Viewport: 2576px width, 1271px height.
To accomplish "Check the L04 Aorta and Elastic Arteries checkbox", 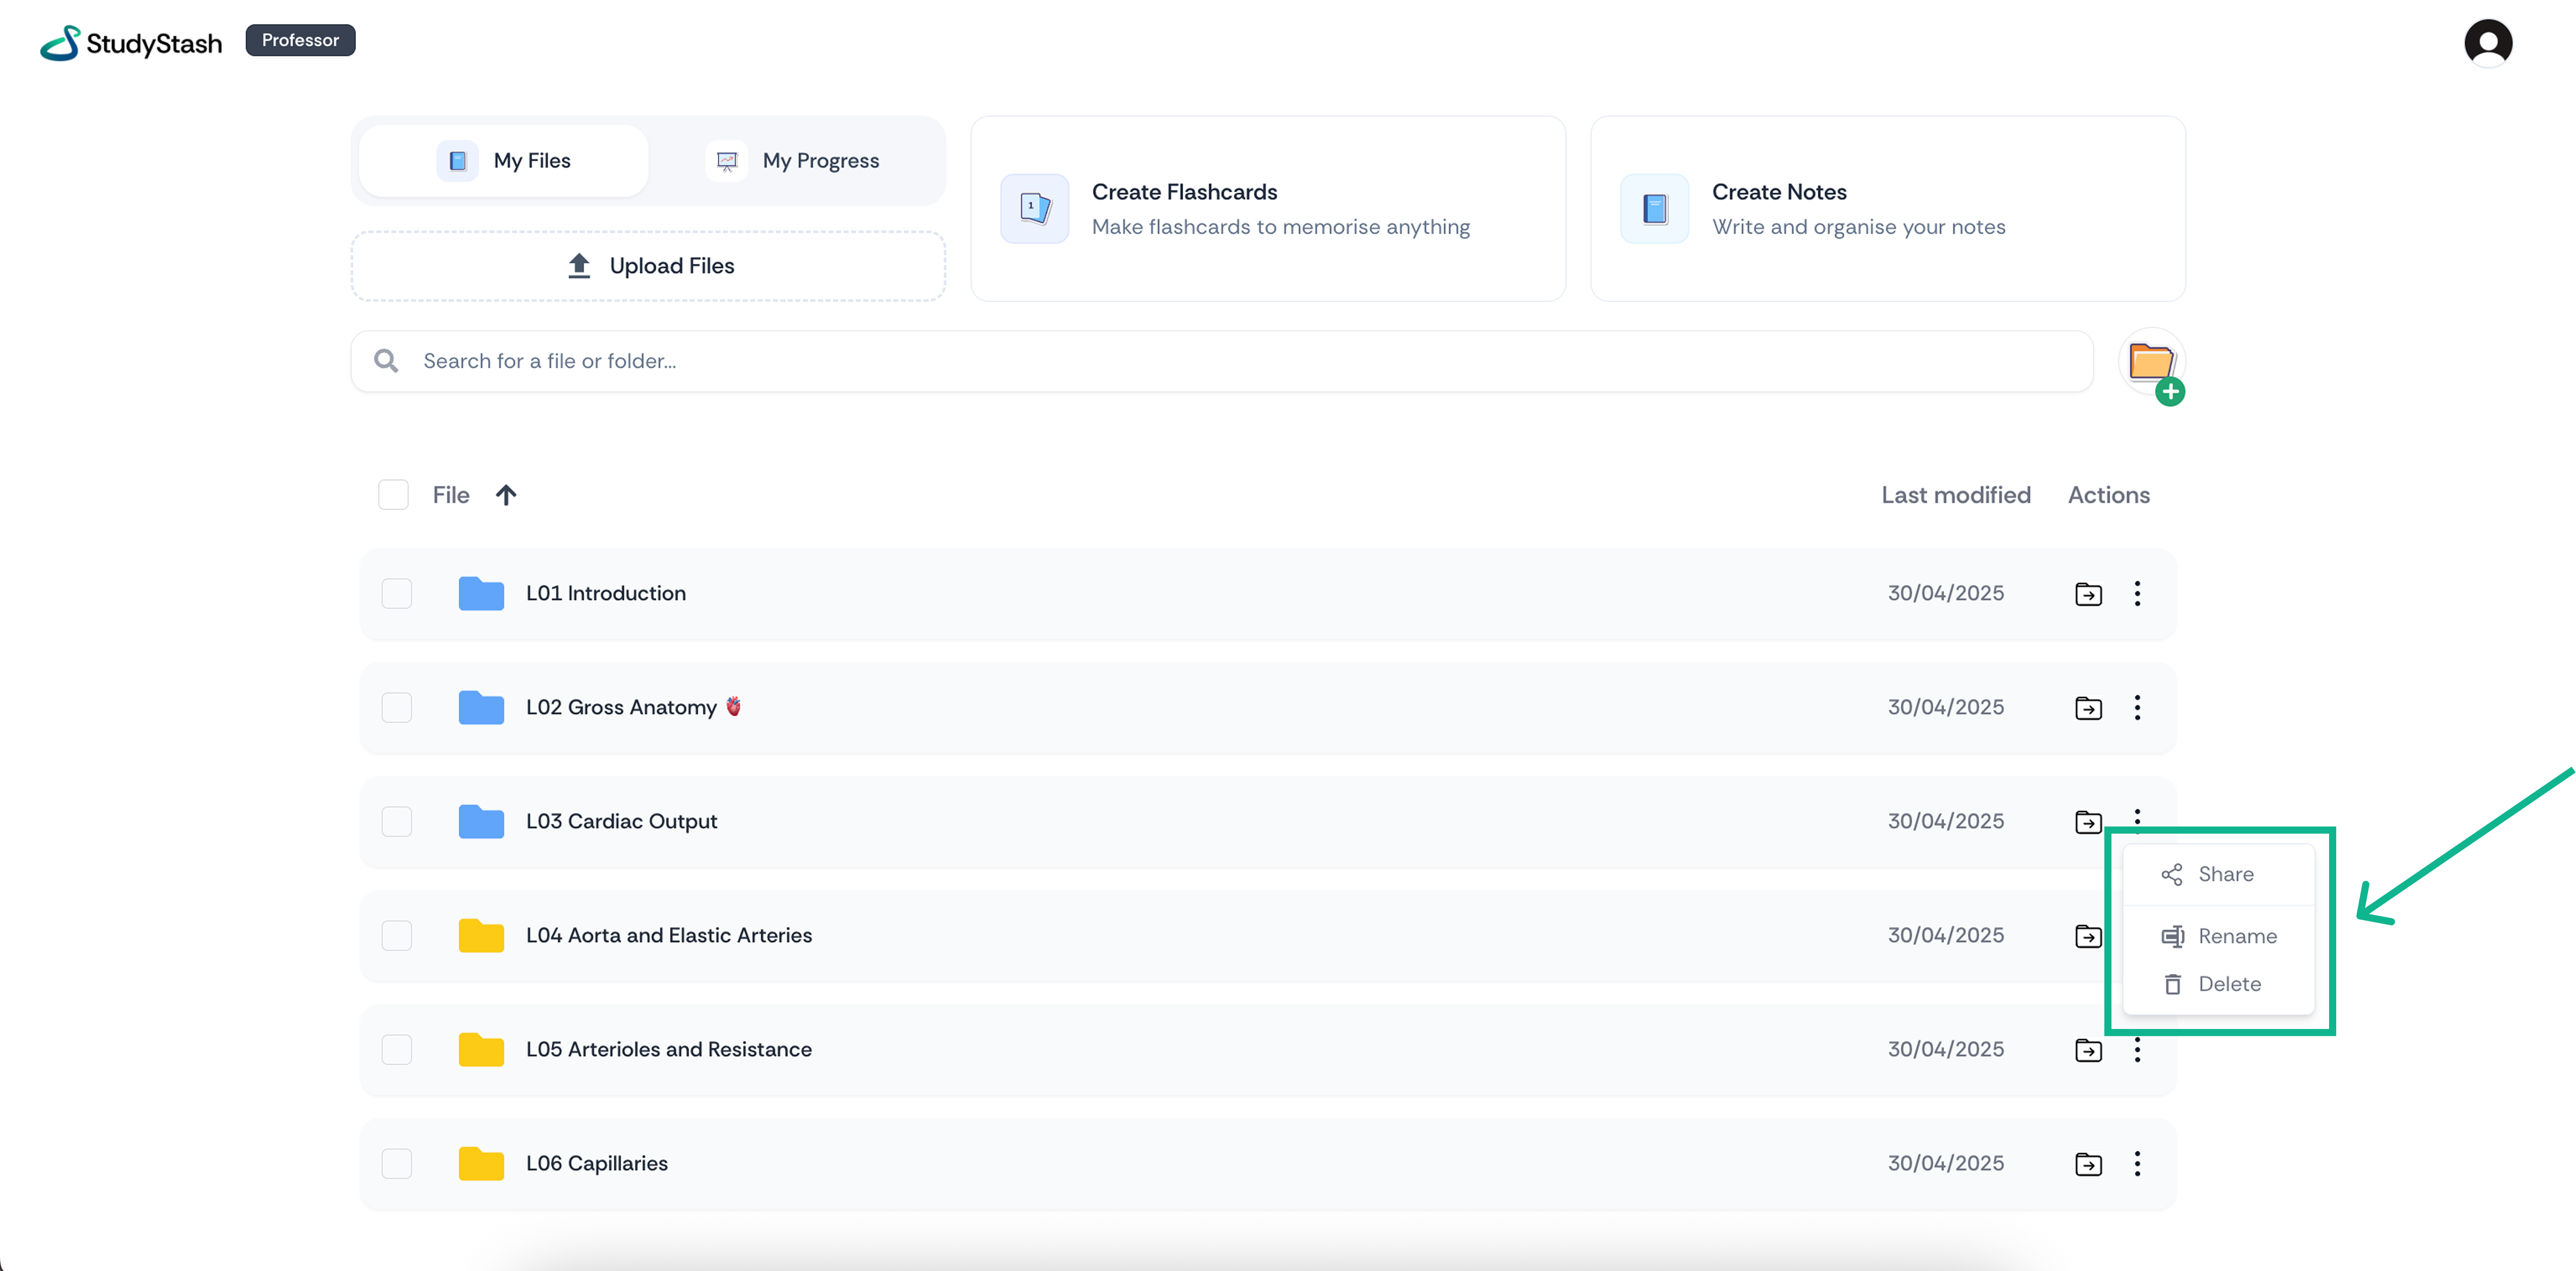I will (x=397, y=935).
